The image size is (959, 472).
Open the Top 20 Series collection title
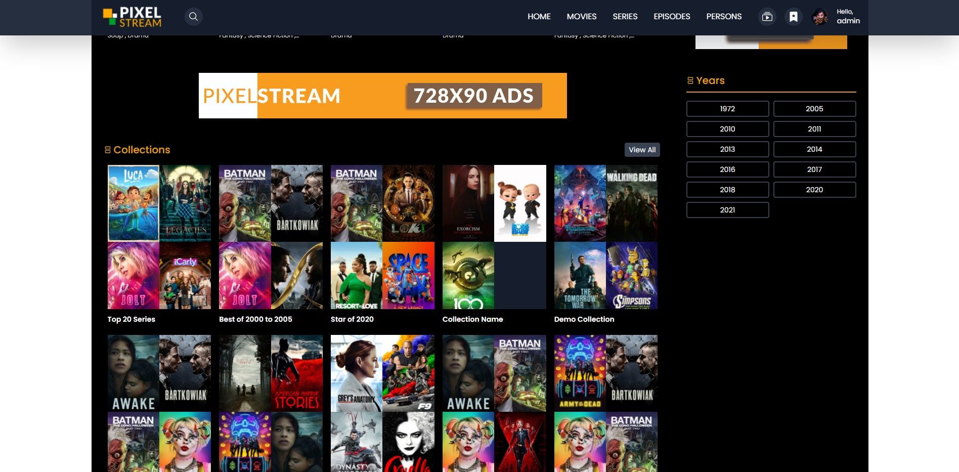click(x=131, y=319)
